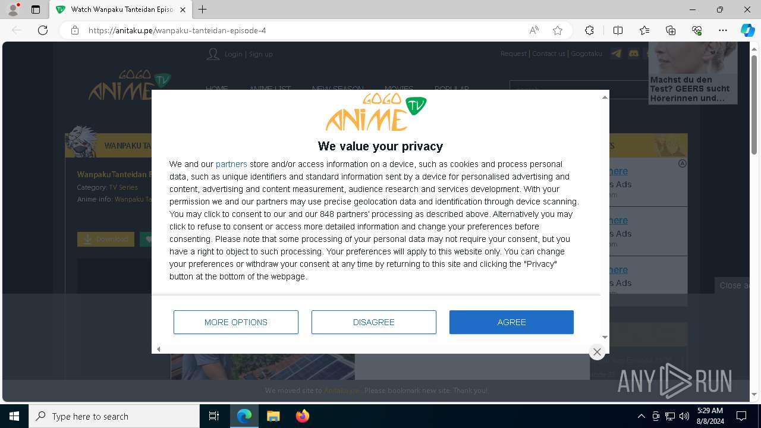Open the Copilot sidebar icon
The width and height of the screenshot is (761, 428).
pyautogui.click(x=747, y=30)
